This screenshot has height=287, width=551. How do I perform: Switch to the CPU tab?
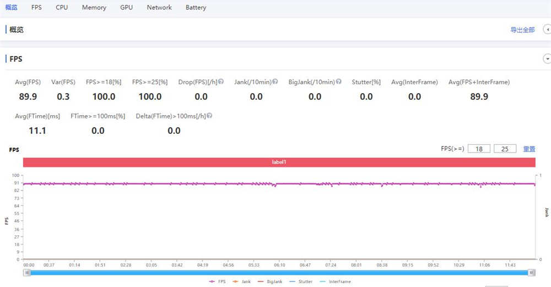point(62,7)
